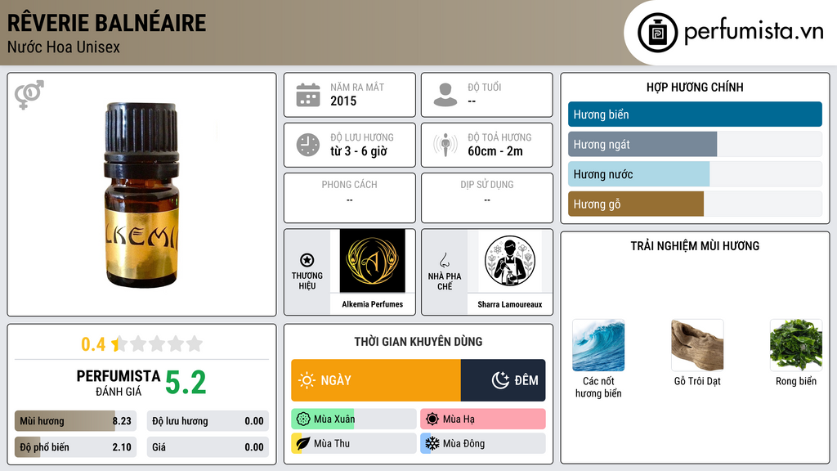Screen dimensions: 837x471
Task: Click the moon icon on Đêm bar
Action: (500, 380)
